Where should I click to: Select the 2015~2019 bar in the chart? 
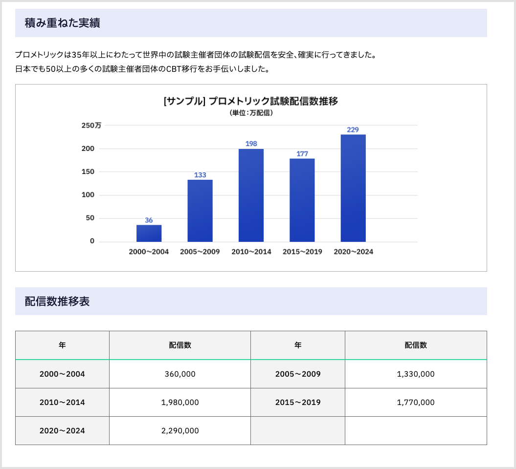coord(302,200)
